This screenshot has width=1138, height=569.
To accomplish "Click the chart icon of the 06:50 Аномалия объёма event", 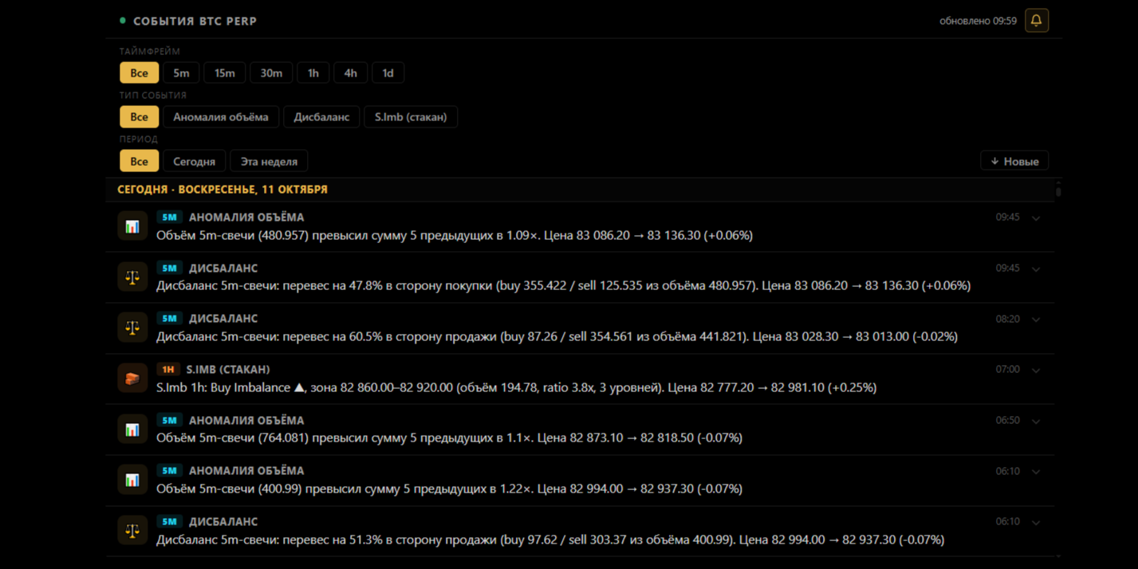I will (132, 430).
